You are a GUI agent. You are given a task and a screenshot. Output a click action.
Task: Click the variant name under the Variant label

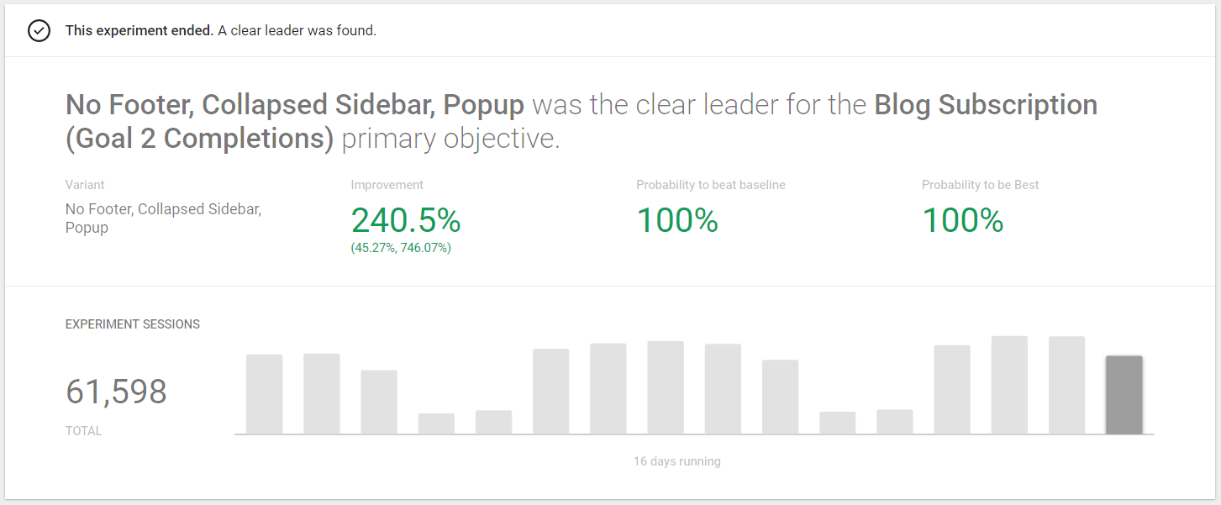pos(163,218)
